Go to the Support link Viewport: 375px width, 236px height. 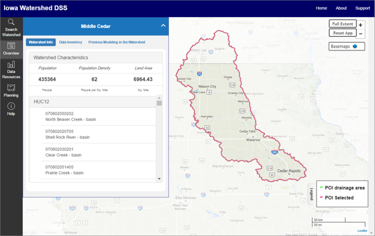(x=363, y=8)
